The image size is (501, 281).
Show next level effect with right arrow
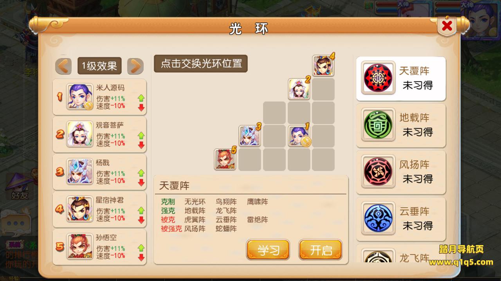(135, 66)
